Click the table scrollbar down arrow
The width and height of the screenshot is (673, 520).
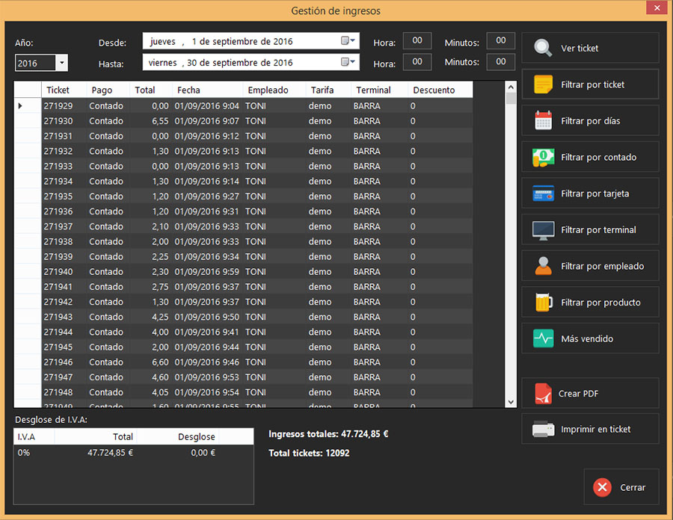(x=511, y=402)
